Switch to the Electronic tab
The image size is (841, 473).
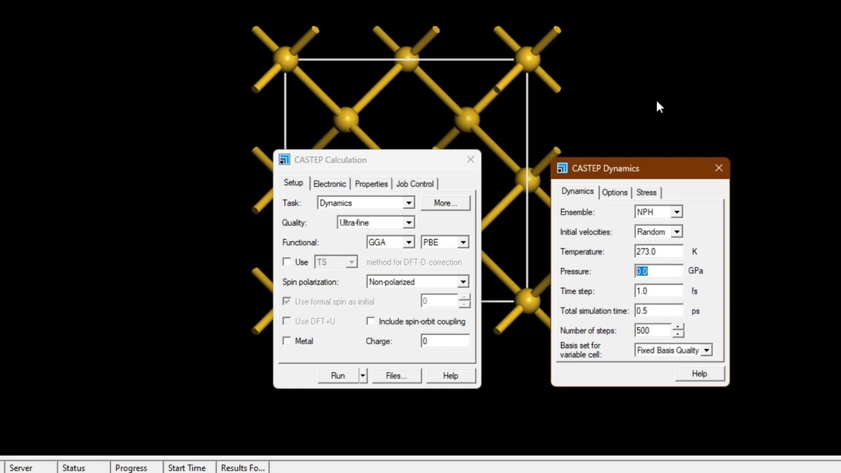[329, 184]
